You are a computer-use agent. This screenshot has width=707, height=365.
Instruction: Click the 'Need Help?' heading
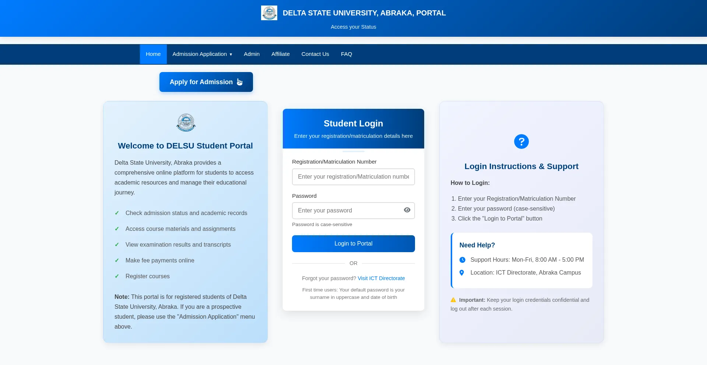[477, 245]
